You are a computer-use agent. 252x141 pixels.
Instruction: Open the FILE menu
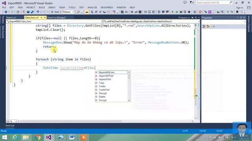click(4, 7)
